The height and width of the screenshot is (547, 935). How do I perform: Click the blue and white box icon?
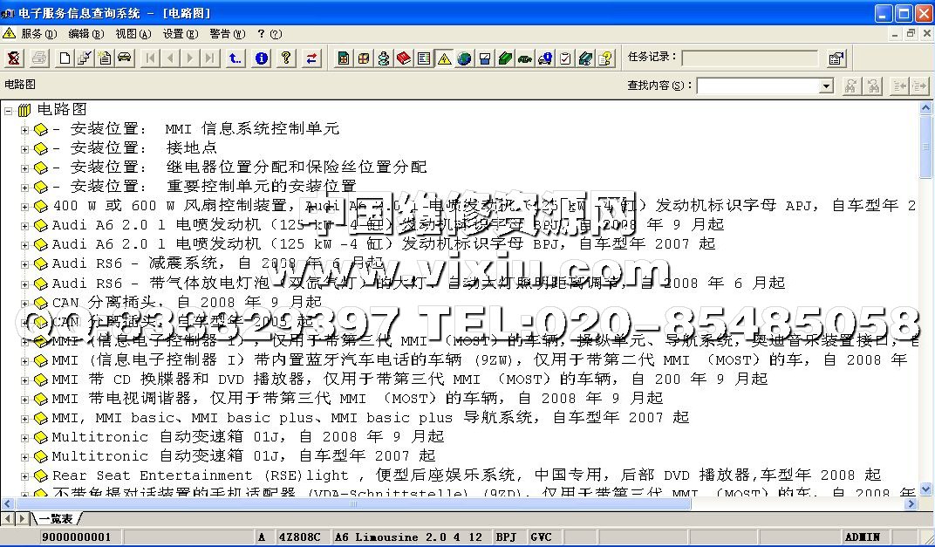click(x=485, y=58)
